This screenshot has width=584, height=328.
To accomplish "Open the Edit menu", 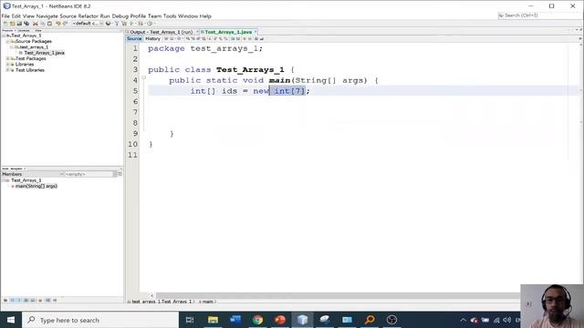I will click(x=16, y=16).
